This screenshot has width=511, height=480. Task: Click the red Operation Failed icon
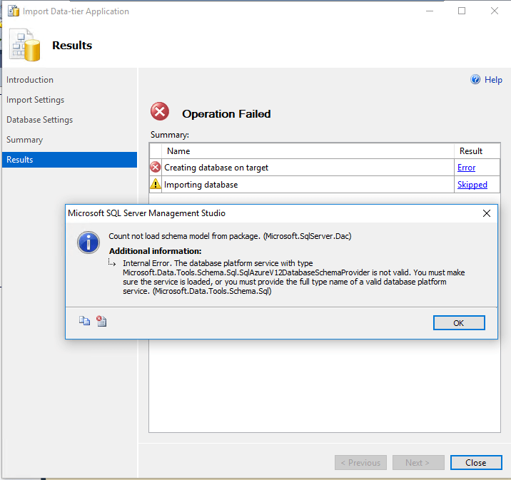tap(160, 112)
